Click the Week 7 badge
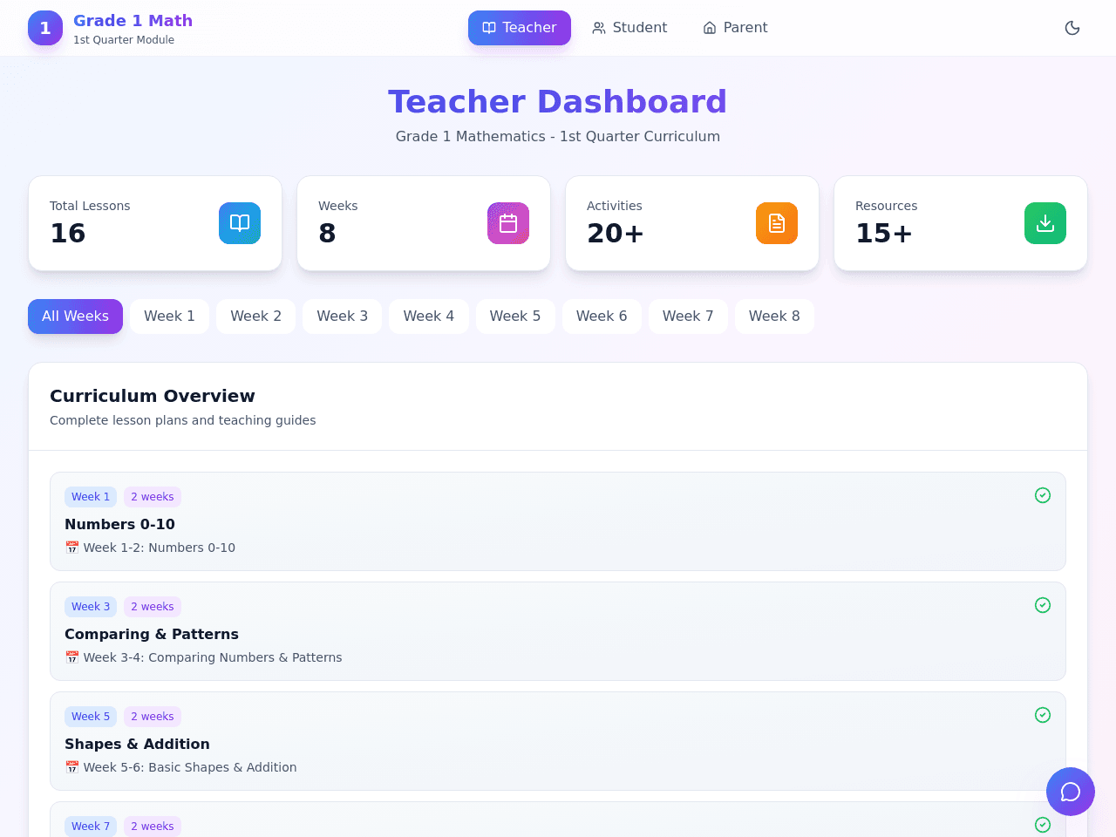 (91, 827)
